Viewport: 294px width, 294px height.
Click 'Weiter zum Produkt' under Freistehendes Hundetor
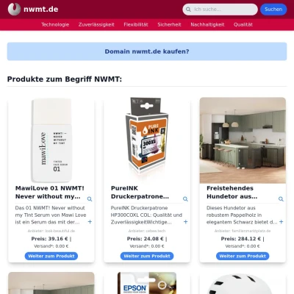[x=243, y=256]
